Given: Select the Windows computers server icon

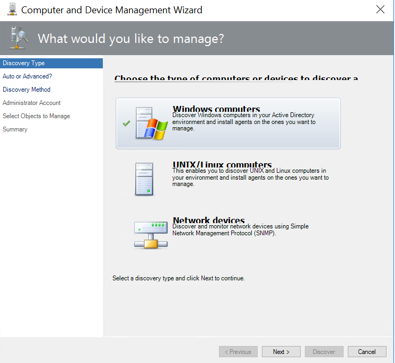Looking at the screenshot, I should pyautogui.click(x=152, y=123).
